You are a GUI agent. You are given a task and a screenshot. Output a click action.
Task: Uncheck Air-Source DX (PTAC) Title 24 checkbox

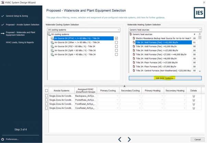tap(117, 38)
